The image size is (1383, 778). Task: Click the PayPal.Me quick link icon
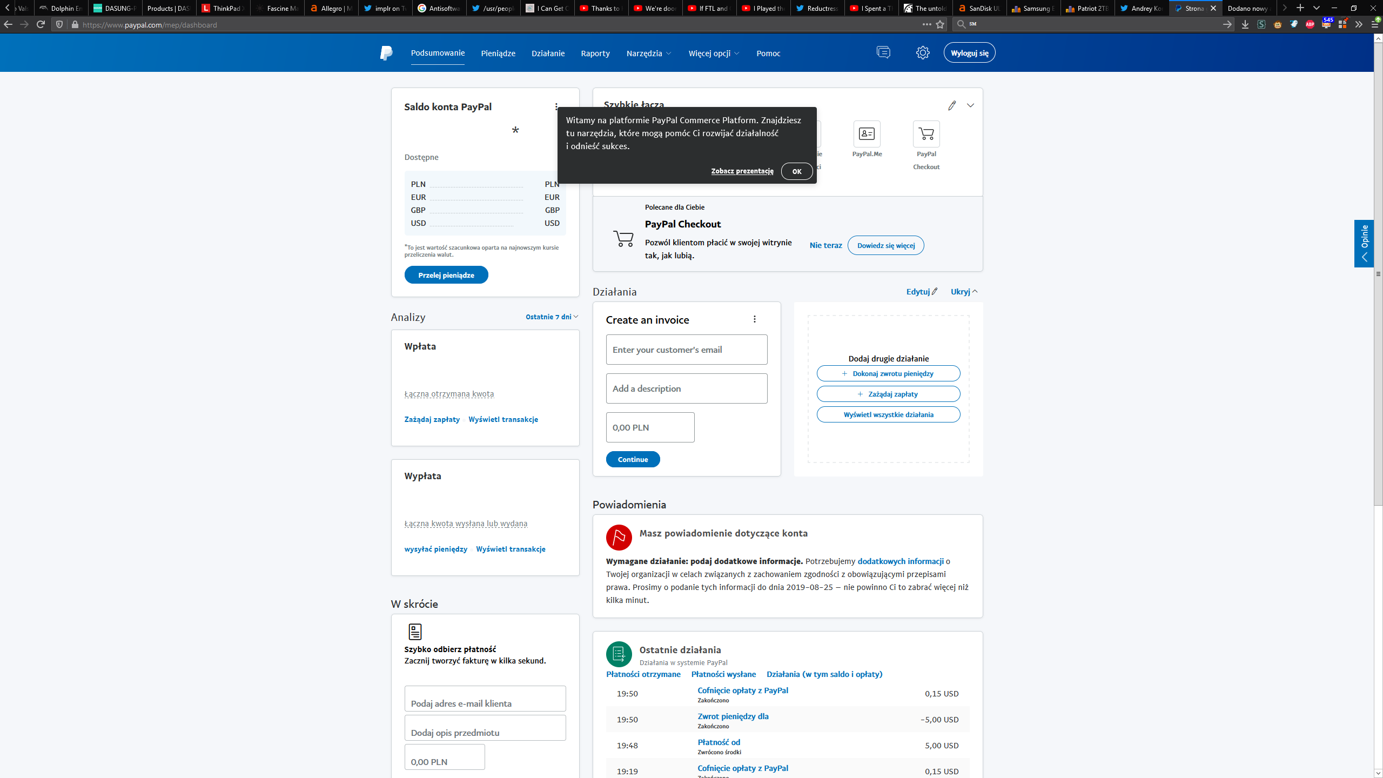867,134
